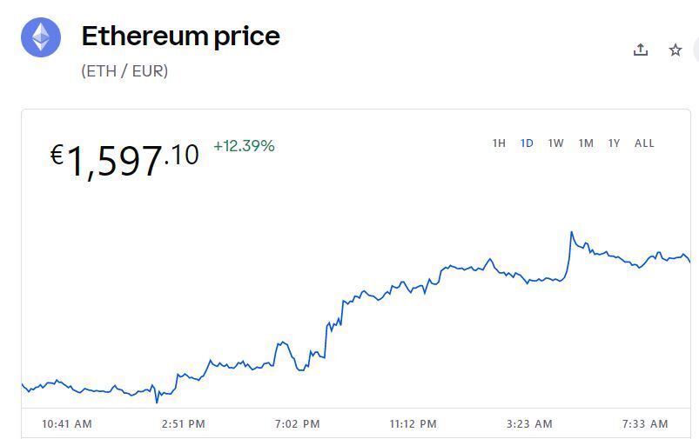Click the Ethereum price heading
The image size is (699, 439).
pyautogui.click(x=180, y=37)
